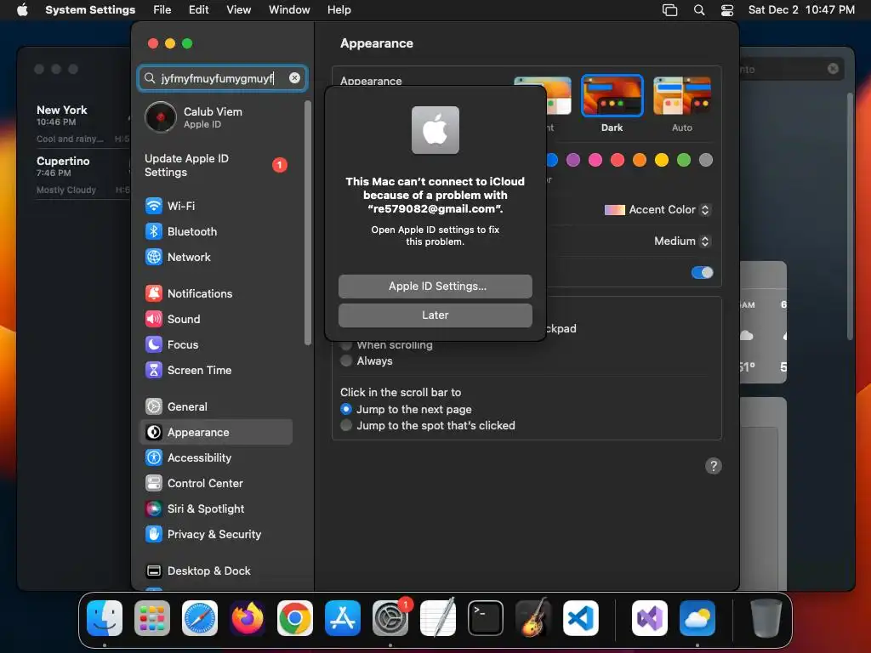The height and width of the screenshot is (653, 871).
Task: Choose green accent color
Action: 684,161
